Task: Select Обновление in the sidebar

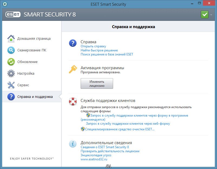Action: (32, 62)
